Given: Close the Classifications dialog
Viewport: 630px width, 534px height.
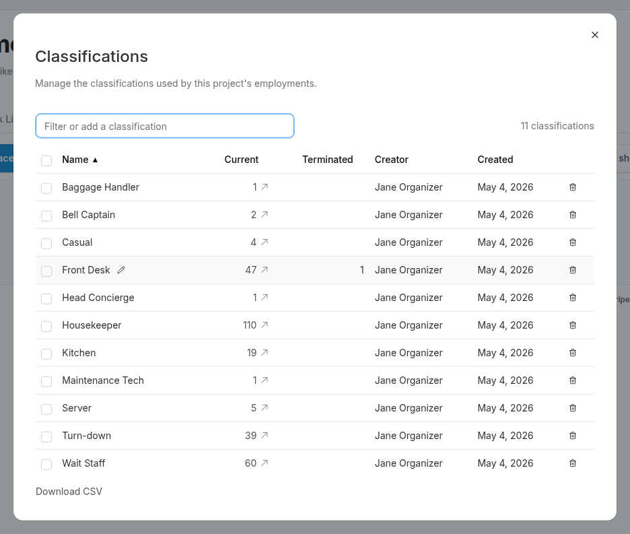Looking at the screenshot, I should click(x=594, y=35).
